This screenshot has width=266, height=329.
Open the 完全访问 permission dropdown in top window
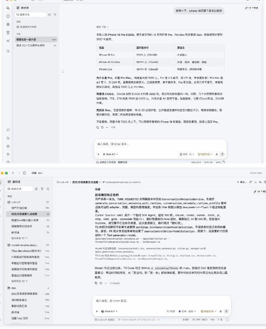click(206, 154)
